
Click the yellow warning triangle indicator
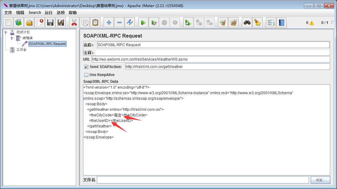(311, 23)
